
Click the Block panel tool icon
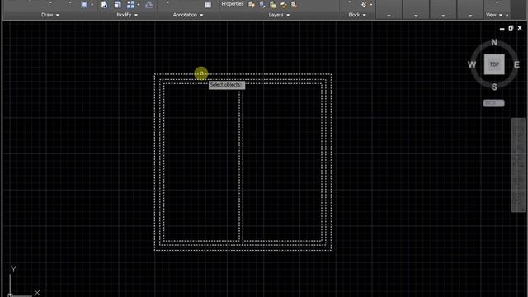pyautogui.click(x=364, y=5)
